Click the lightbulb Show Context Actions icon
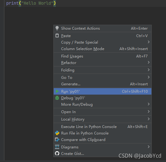 tap(57, 28)
